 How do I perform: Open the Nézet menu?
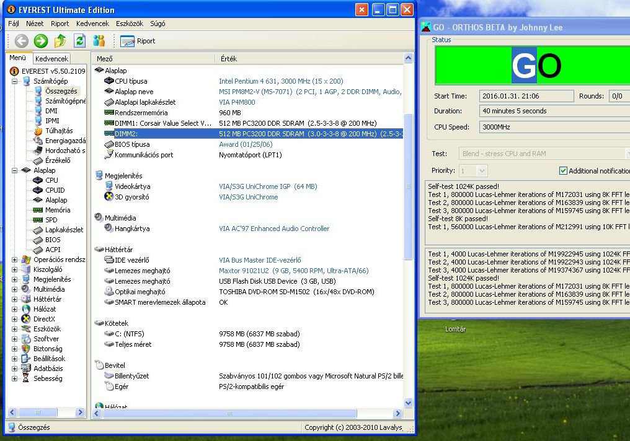(35, 24)
